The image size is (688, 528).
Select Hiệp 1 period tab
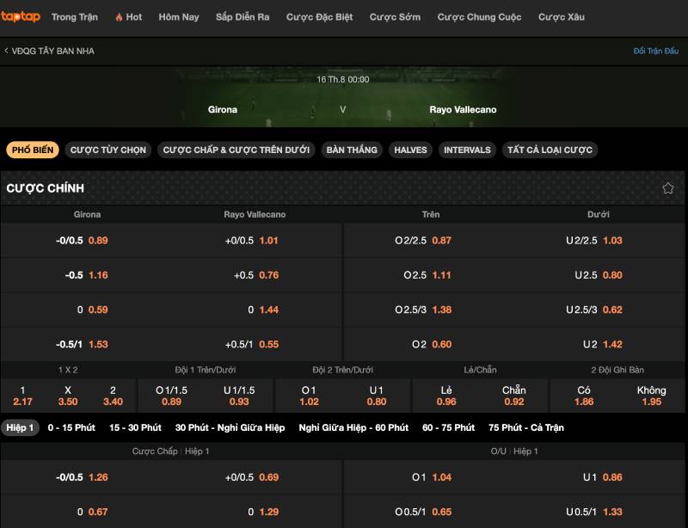click(x=20, y=427)
